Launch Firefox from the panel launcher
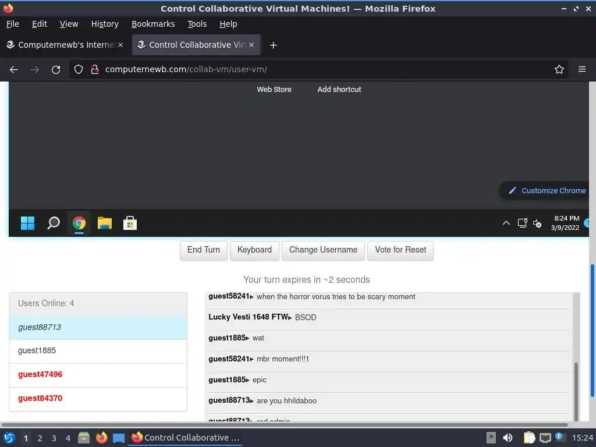The height and width of the screenshot is (447, 596). pos(101,438)
